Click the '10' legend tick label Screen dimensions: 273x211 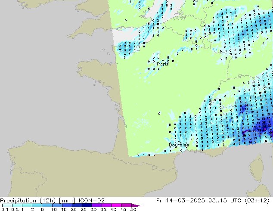(x=54, y=209)
